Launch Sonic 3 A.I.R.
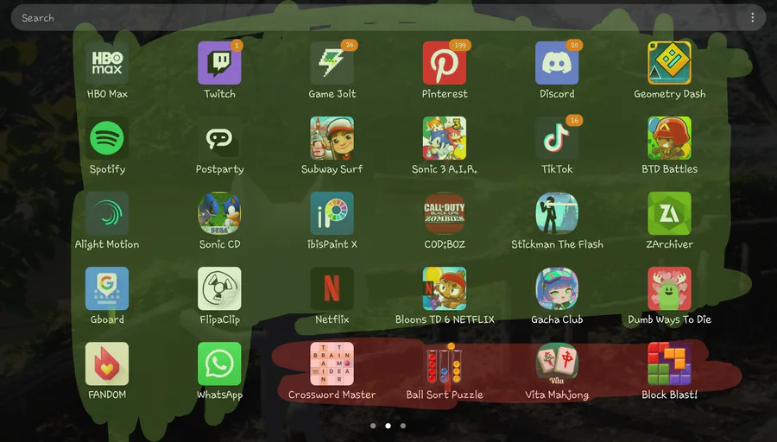 pos(445,138)
